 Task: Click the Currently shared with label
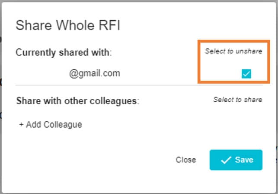pyautogui.click(x=64, y=53)
